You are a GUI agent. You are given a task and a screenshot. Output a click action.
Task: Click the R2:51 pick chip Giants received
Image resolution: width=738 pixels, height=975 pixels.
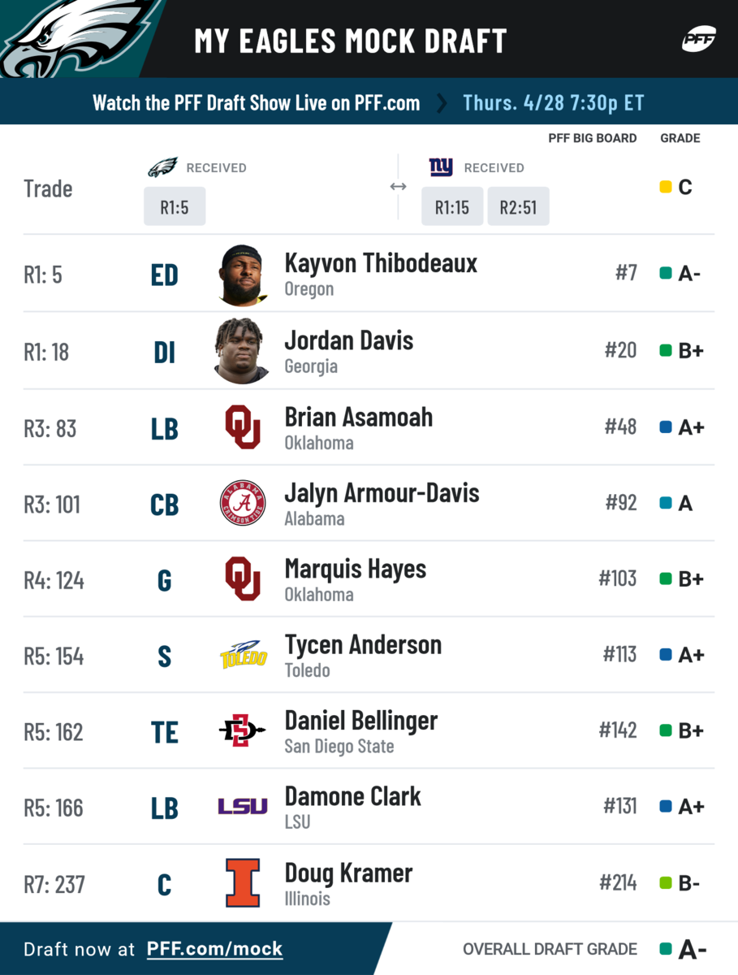(518, 207)
